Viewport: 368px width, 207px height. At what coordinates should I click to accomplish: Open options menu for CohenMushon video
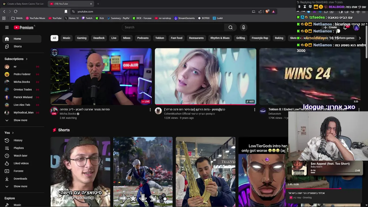click(x=254, y=110)
